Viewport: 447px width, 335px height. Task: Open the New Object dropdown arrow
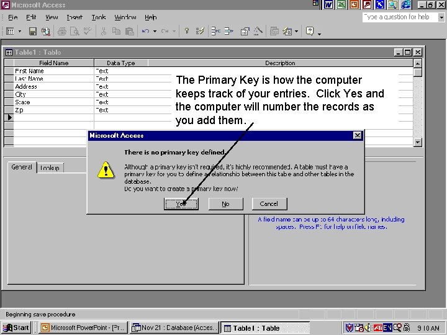[297, 31]
